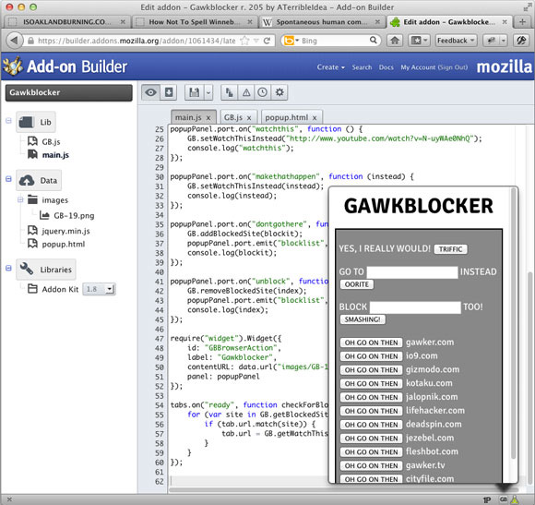
Task: Click the GB widget icon in add-on bar
Action: tap(504, 499)
